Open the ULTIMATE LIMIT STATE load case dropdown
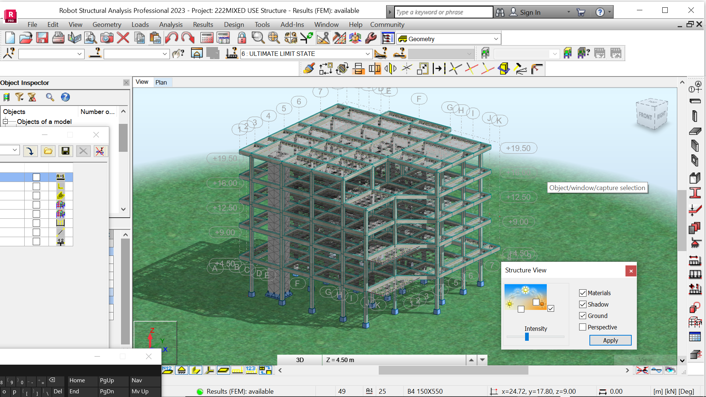Image resolution: width=706 pixels, height=397 pixels. [367, 54]
